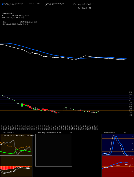Click the 91.09 price axis label

tap(130, 94)
